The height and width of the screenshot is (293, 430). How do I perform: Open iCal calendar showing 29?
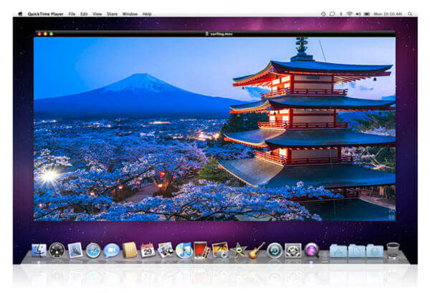[148, 250]
